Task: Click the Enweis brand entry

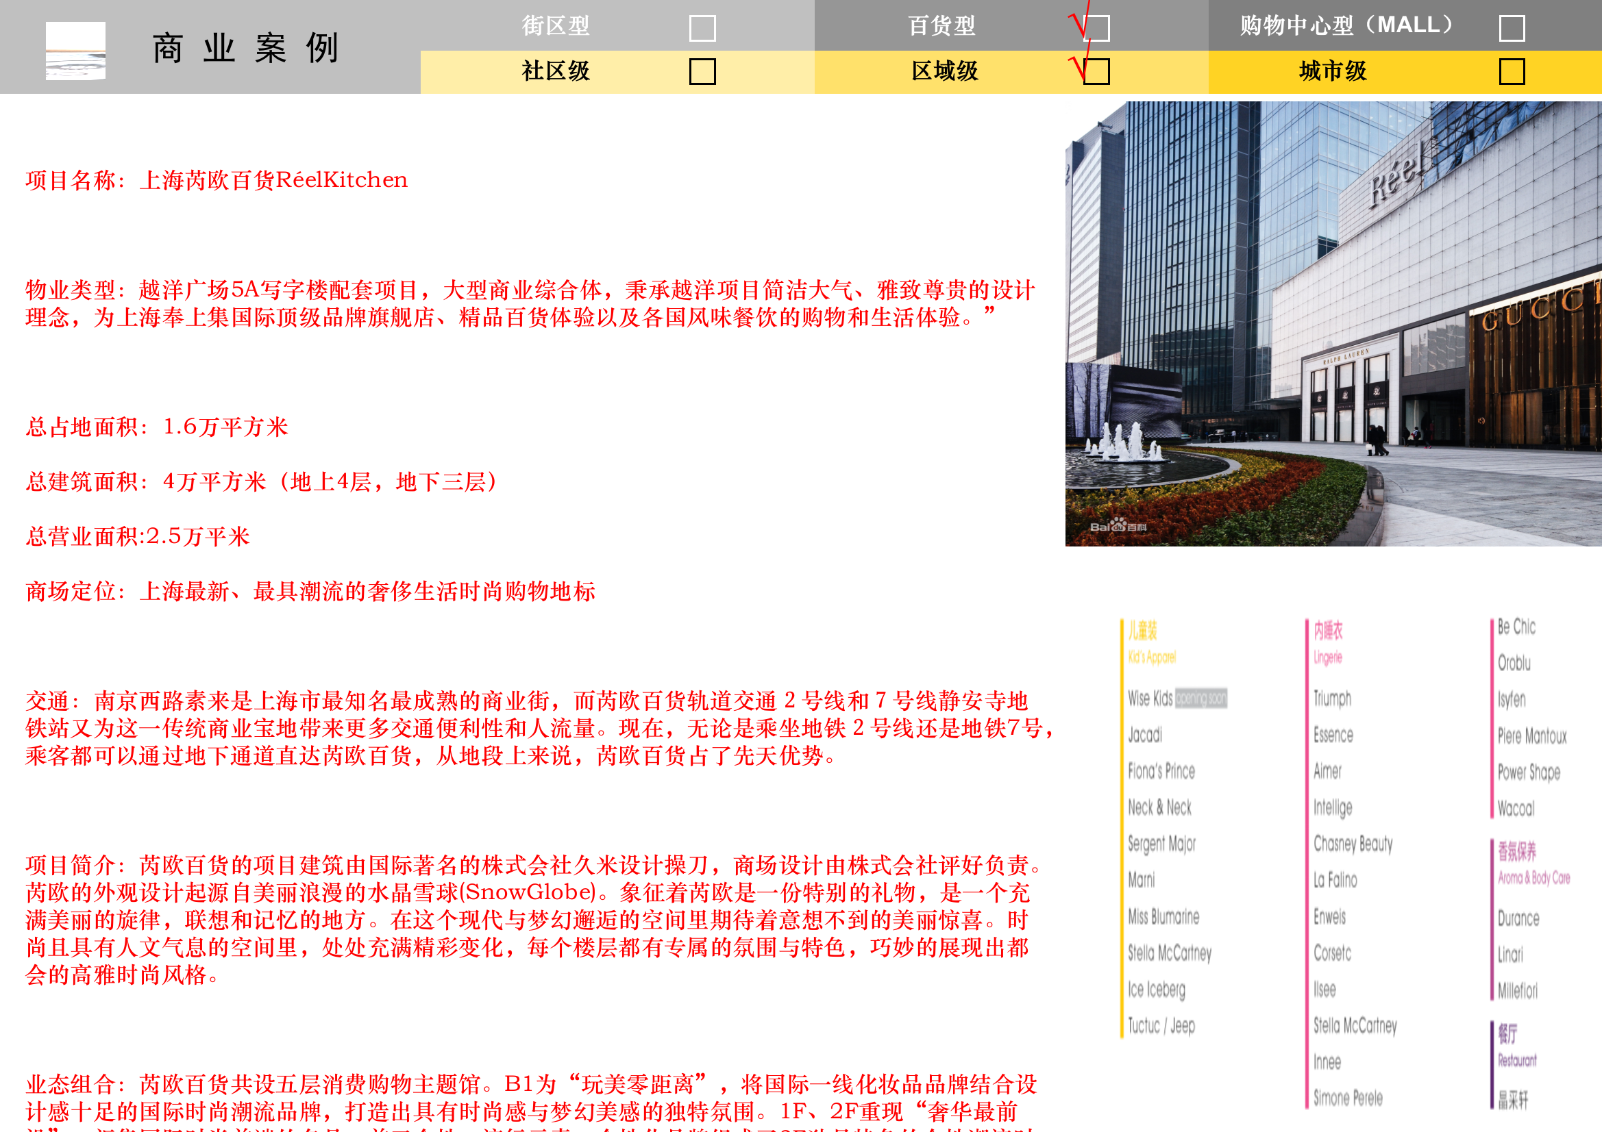Action: (x=1329, y=916)
